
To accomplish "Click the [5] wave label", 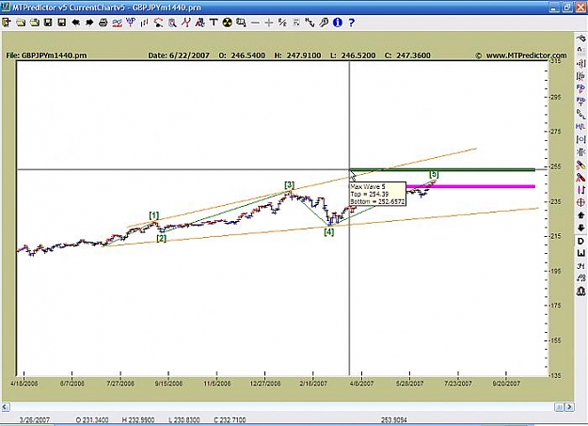I will click(434, 174).
